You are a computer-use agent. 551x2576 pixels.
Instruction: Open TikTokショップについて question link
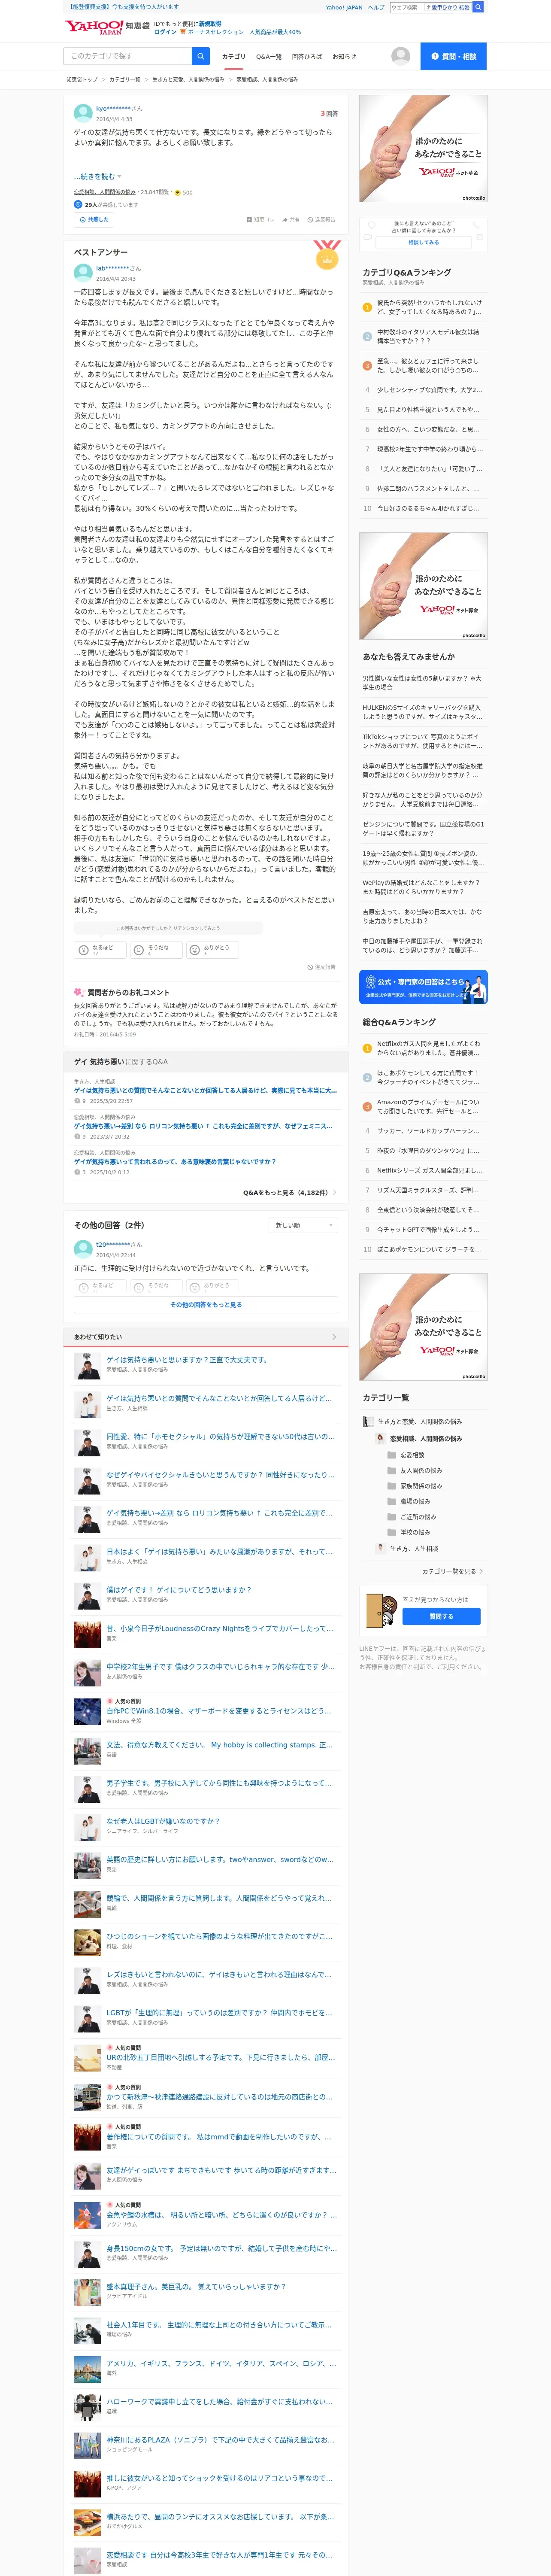click(x=423, y=741)
